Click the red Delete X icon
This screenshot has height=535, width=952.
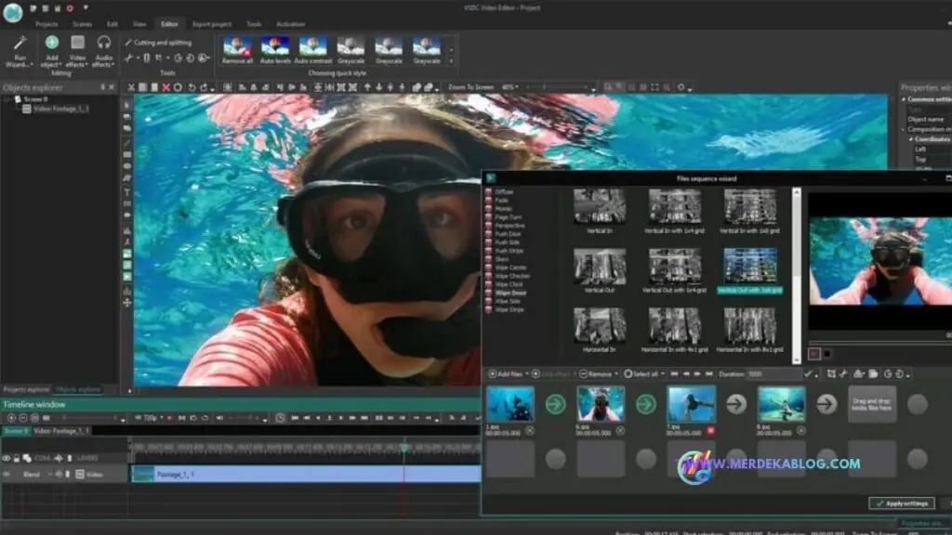165,87
